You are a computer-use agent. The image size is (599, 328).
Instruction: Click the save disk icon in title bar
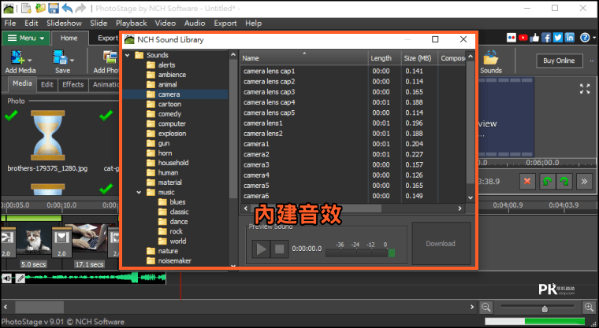click(x=54, y=8)
